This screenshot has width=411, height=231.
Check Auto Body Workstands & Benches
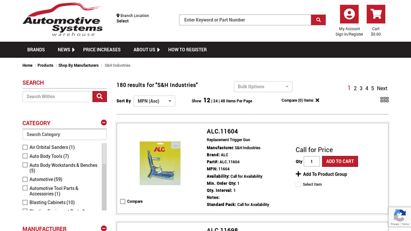(x=25, y=165)
